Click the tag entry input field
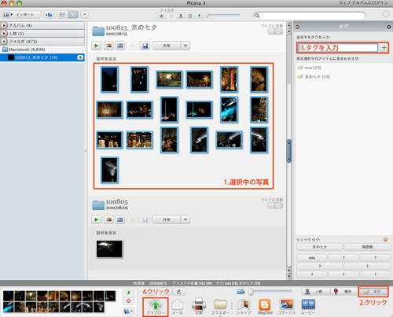The height and width of the screenshot is (317, 393). [338, 48]
